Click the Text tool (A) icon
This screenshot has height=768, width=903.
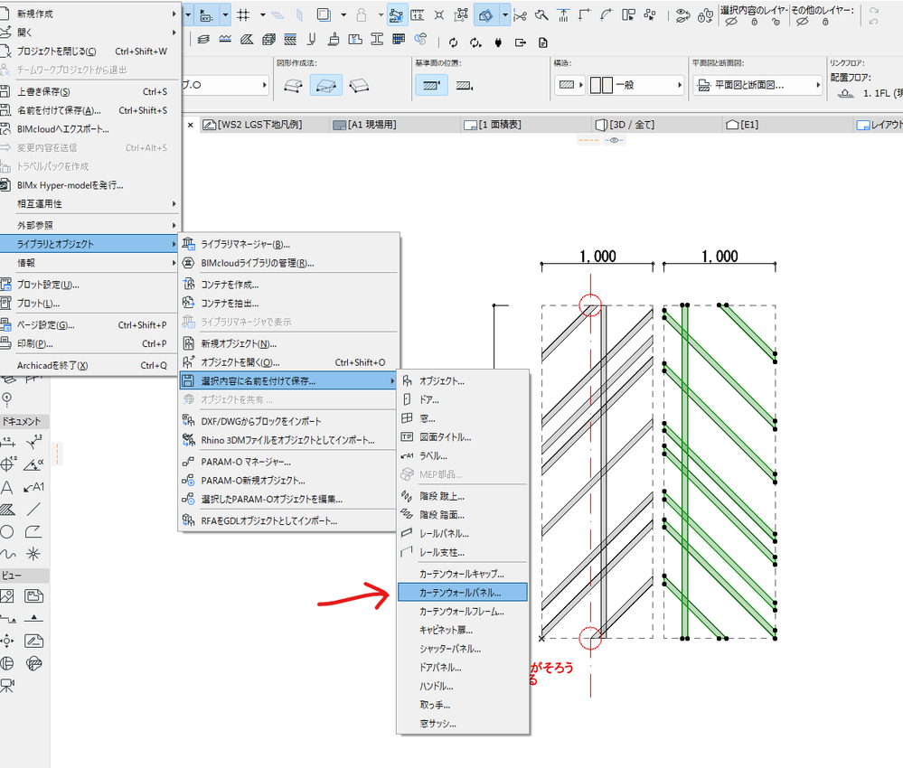pos(7,488)
